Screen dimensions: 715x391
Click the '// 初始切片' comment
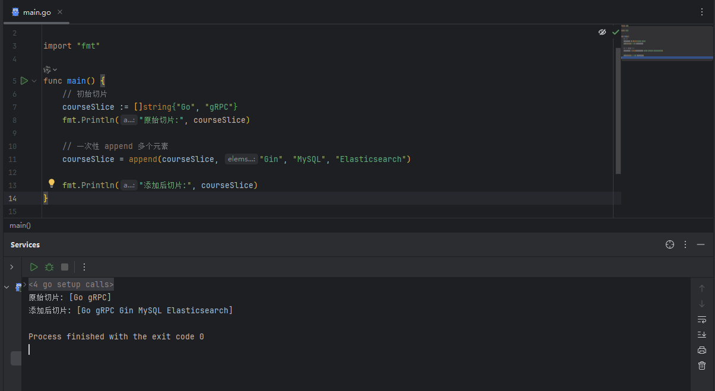pyautogui.click(x=85, y=94)
